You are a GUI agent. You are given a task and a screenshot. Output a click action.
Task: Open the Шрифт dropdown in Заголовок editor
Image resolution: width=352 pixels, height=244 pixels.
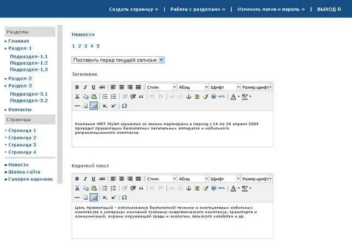click(225, 87)
